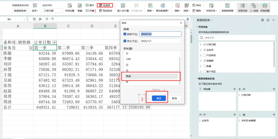
Task: Click 插入切片器 insert slicer icon
Action: [x=123, y=6]
